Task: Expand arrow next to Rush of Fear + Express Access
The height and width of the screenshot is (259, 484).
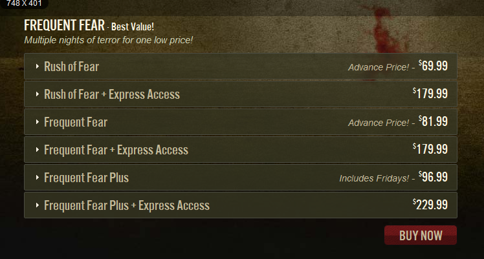Action: point(38,94)
